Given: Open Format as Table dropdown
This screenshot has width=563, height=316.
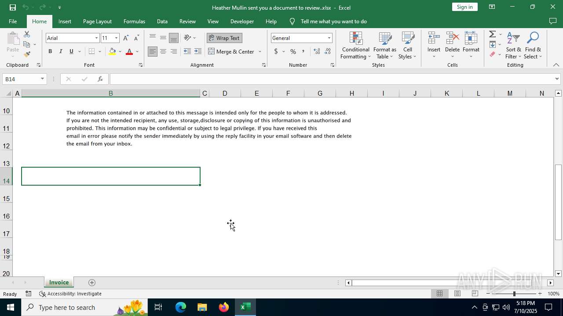Looking at the screenshot, I should point(385,45).
